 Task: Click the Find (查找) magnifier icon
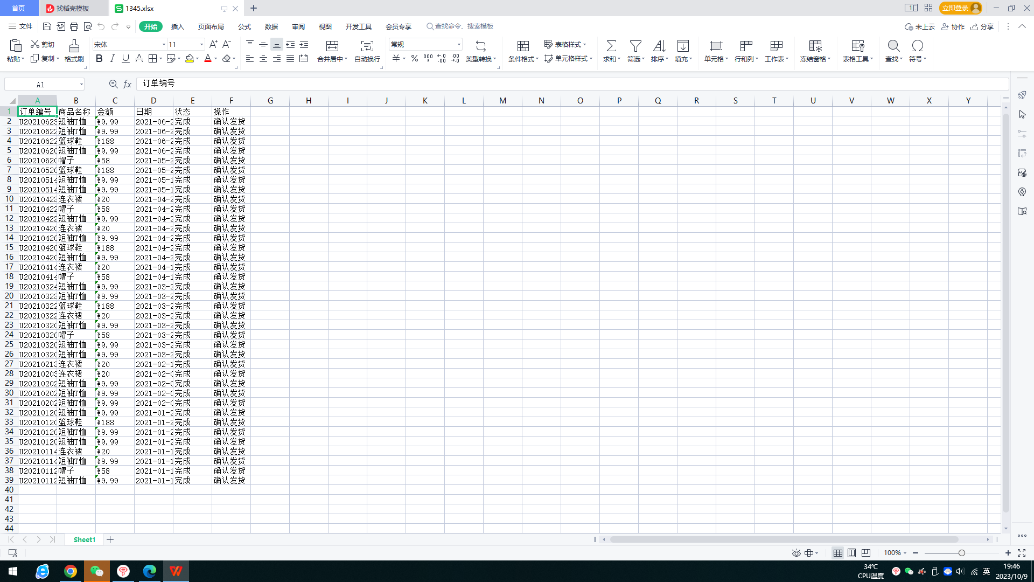pyautogui.click(x=893, y=46)
